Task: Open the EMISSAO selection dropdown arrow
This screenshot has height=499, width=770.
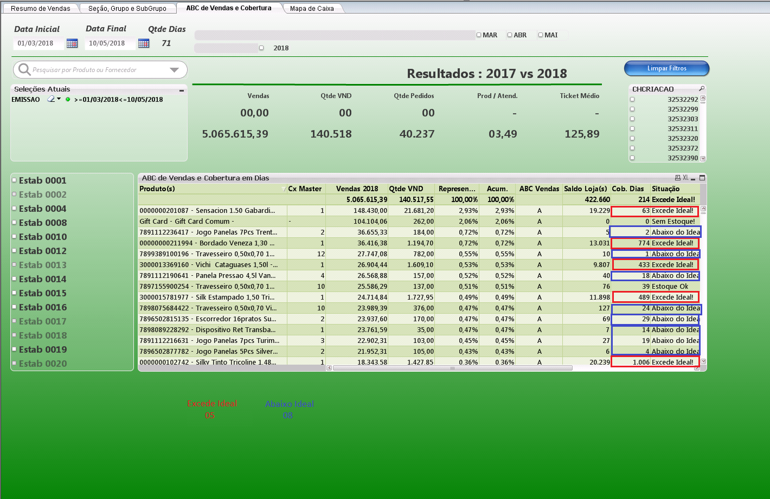Action: click(x=59, y=99)
